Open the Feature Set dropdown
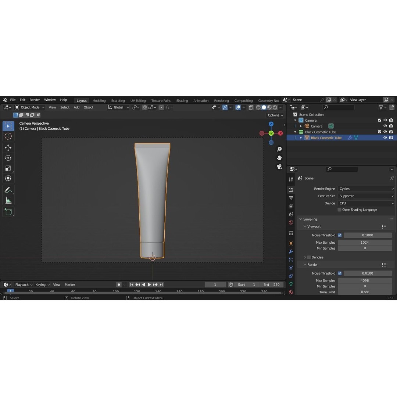The image size is (397, 397). [x=366, y=196]
